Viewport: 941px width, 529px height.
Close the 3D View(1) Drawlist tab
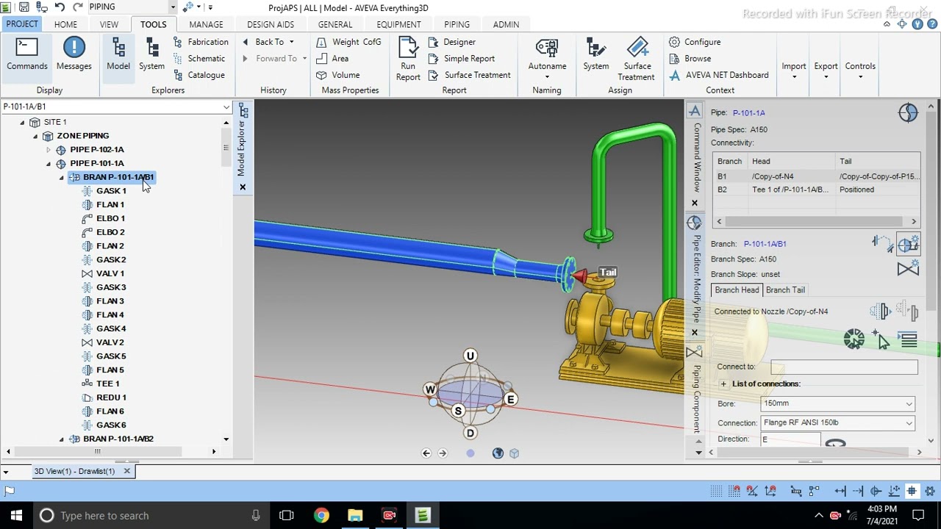click(126, 471)
